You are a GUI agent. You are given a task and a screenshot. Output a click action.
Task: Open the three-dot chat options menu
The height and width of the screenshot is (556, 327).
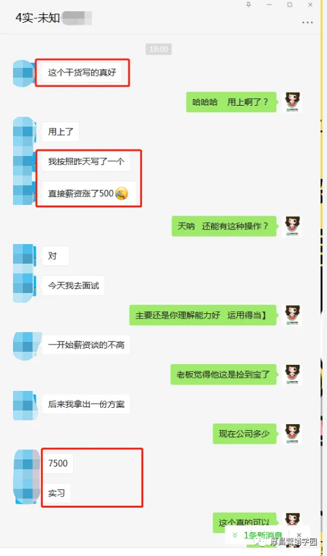307,22
